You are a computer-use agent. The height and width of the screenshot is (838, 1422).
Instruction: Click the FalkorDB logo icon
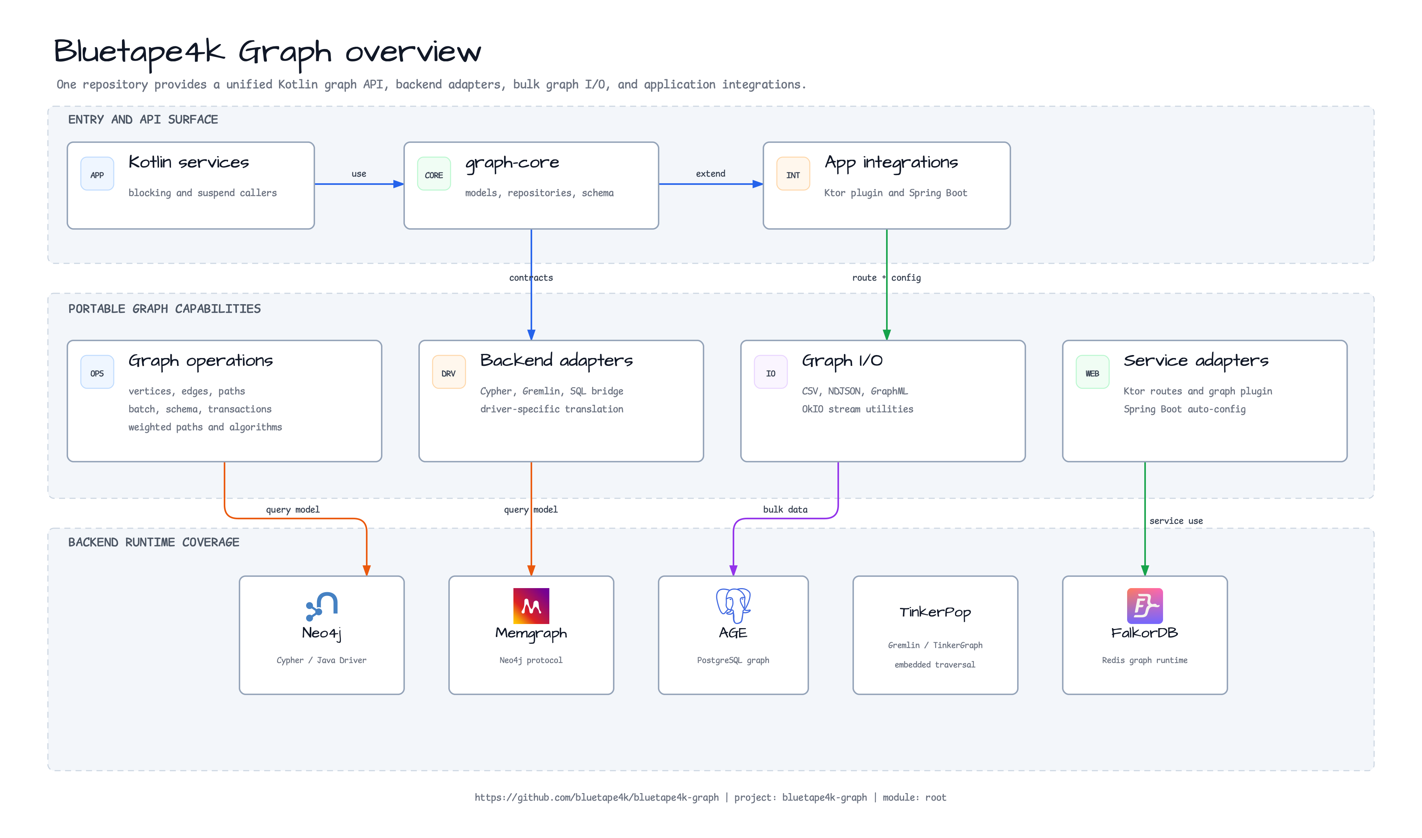coord(1145,606)
